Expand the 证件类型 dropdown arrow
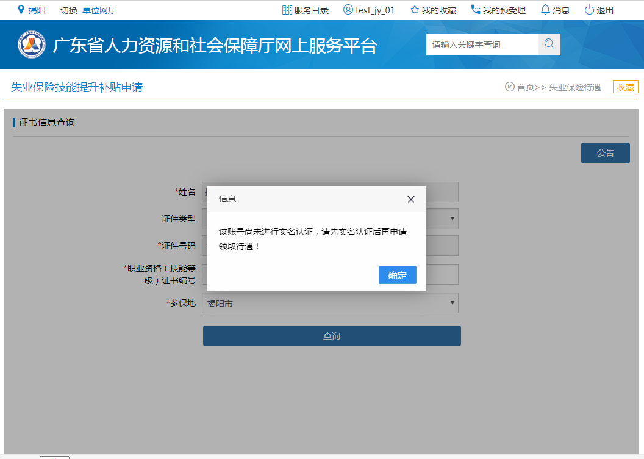Screen dimensions: 644x459 (452, 218)
